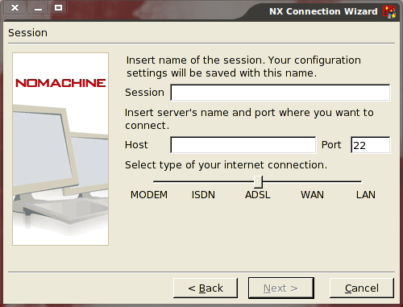Click the NX wizard icon in title bar
403x307 pixels.
click(x=389, y=12)
